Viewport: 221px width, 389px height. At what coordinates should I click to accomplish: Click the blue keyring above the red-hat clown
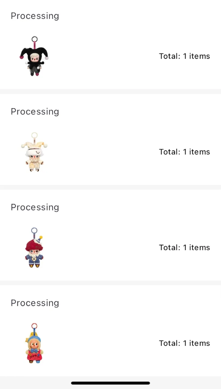(34, 230)
